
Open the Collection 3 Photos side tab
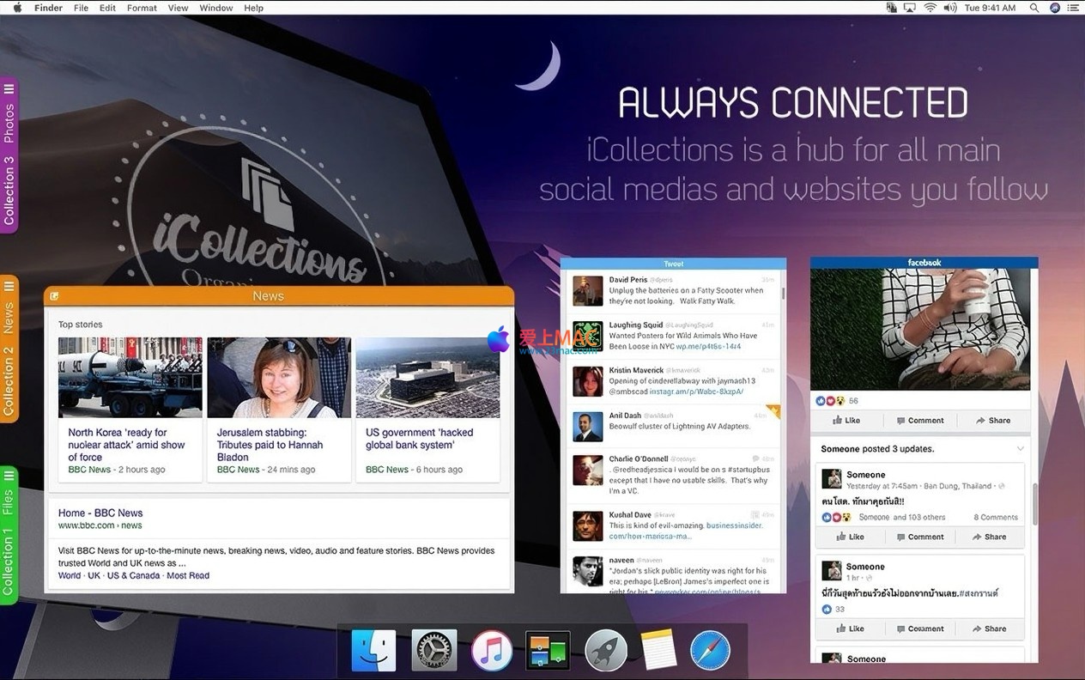pos(9,155)
